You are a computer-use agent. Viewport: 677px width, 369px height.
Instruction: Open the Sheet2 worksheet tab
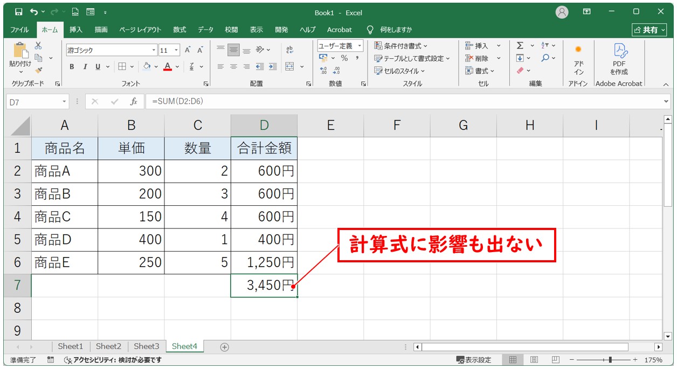tap(108, 346)
